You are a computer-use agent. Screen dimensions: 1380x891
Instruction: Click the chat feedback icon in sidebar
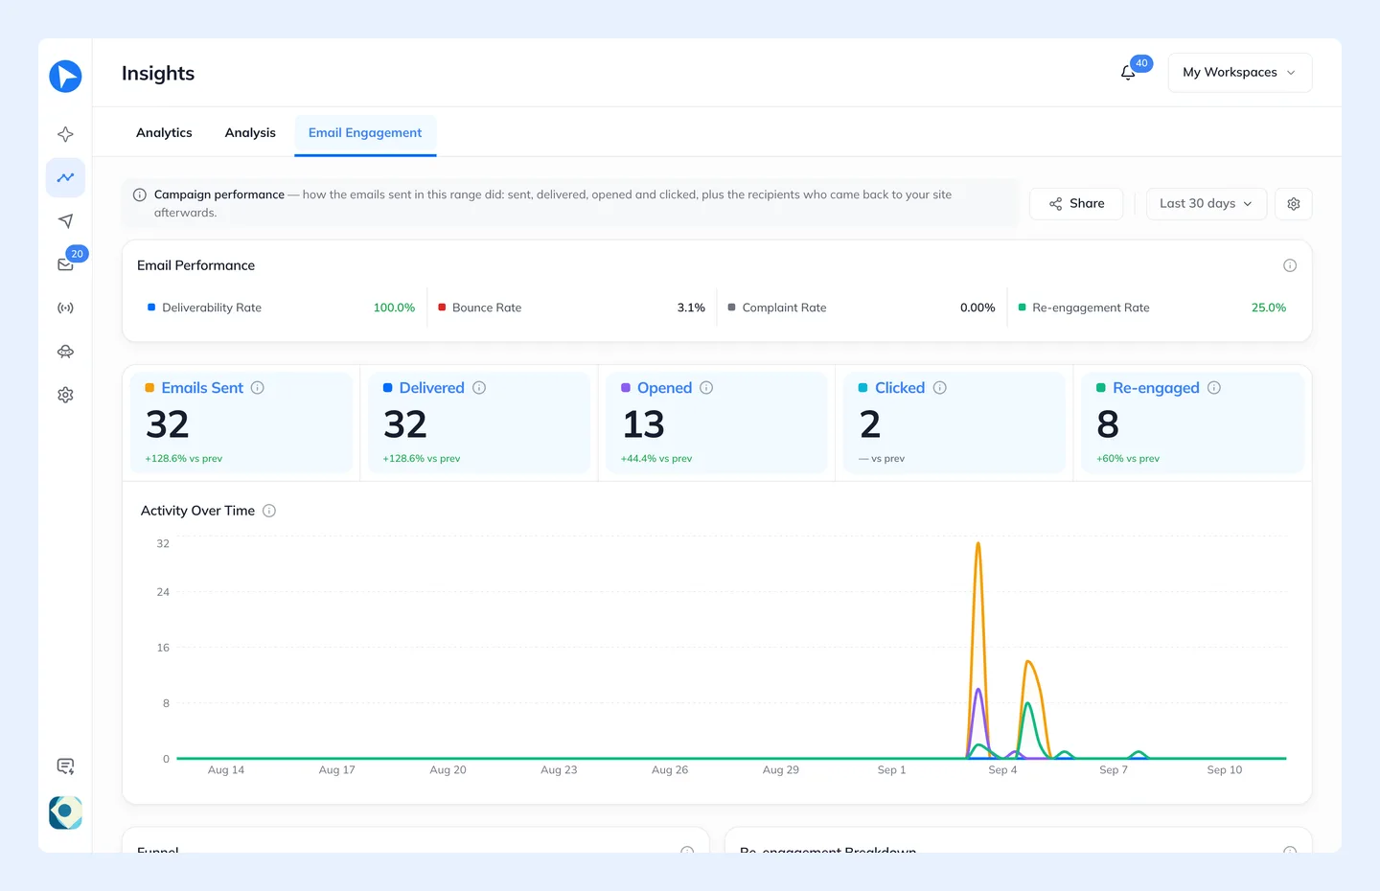coord(65,766)
